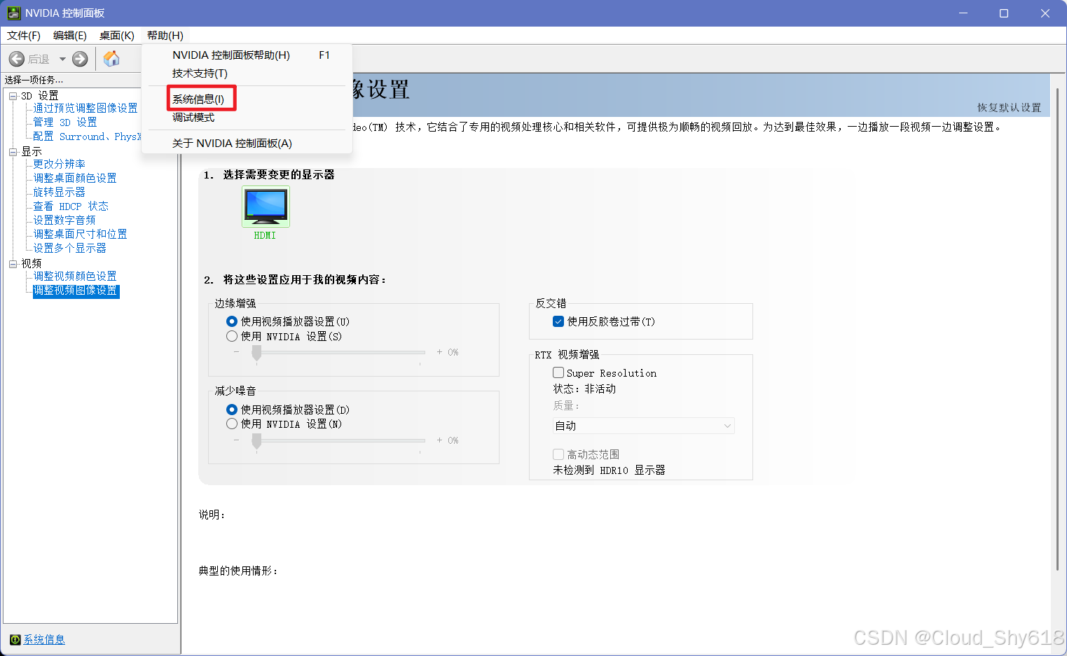Open 旋转显示器 in the tree
This screenshot has height=656, width=1067.
(x=60, y=192)
